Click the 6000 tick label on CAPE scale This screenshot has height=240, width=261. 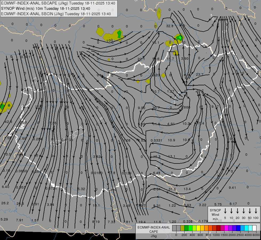[x=256, y=235]
